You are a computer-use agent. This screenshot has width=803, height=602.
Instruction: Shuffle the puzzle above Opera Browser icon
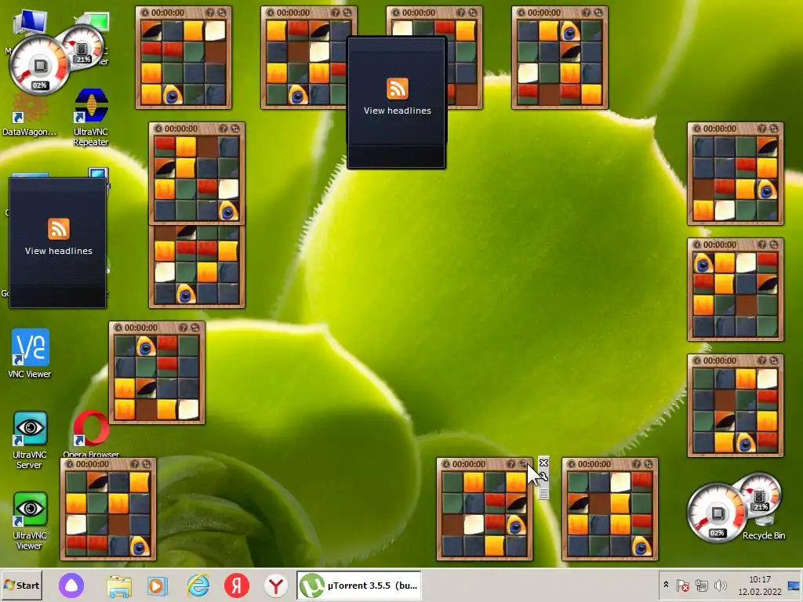tap(195, 327)
